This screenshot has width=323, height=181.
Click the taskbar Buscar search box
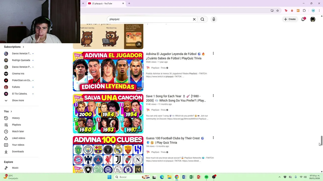[x=132, y=177]
